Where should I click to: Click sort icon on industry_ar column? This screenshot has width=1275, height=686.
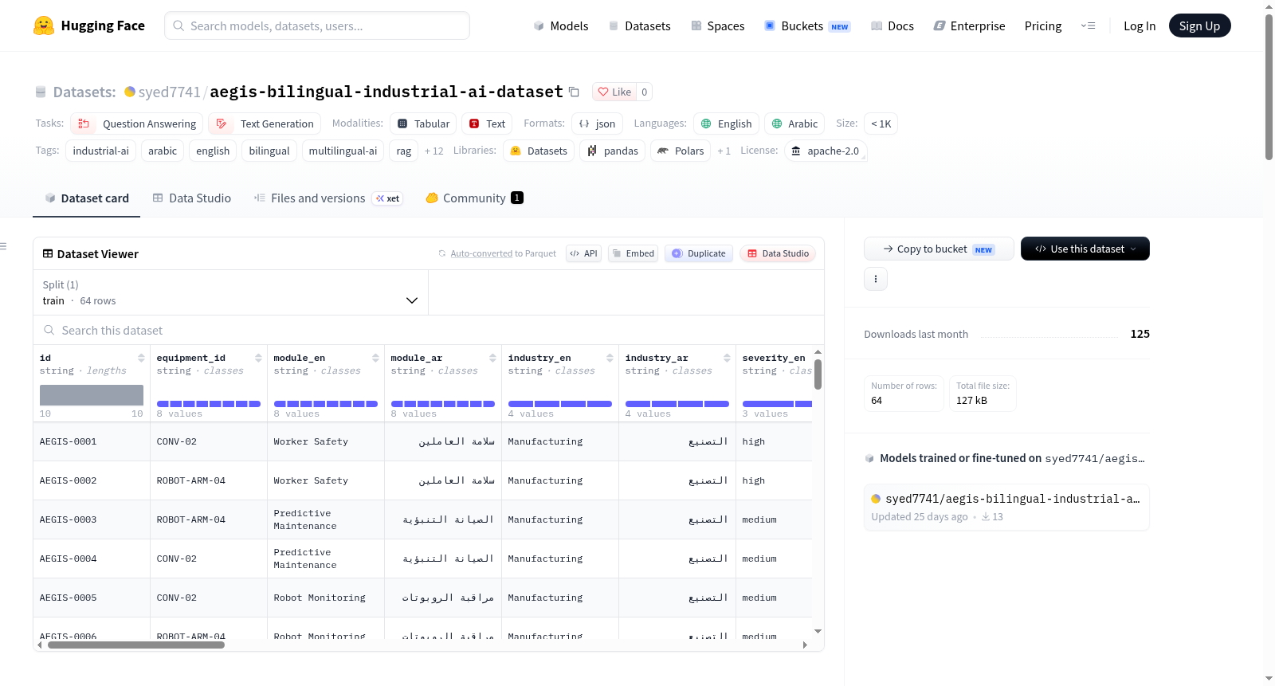[727, 358]
